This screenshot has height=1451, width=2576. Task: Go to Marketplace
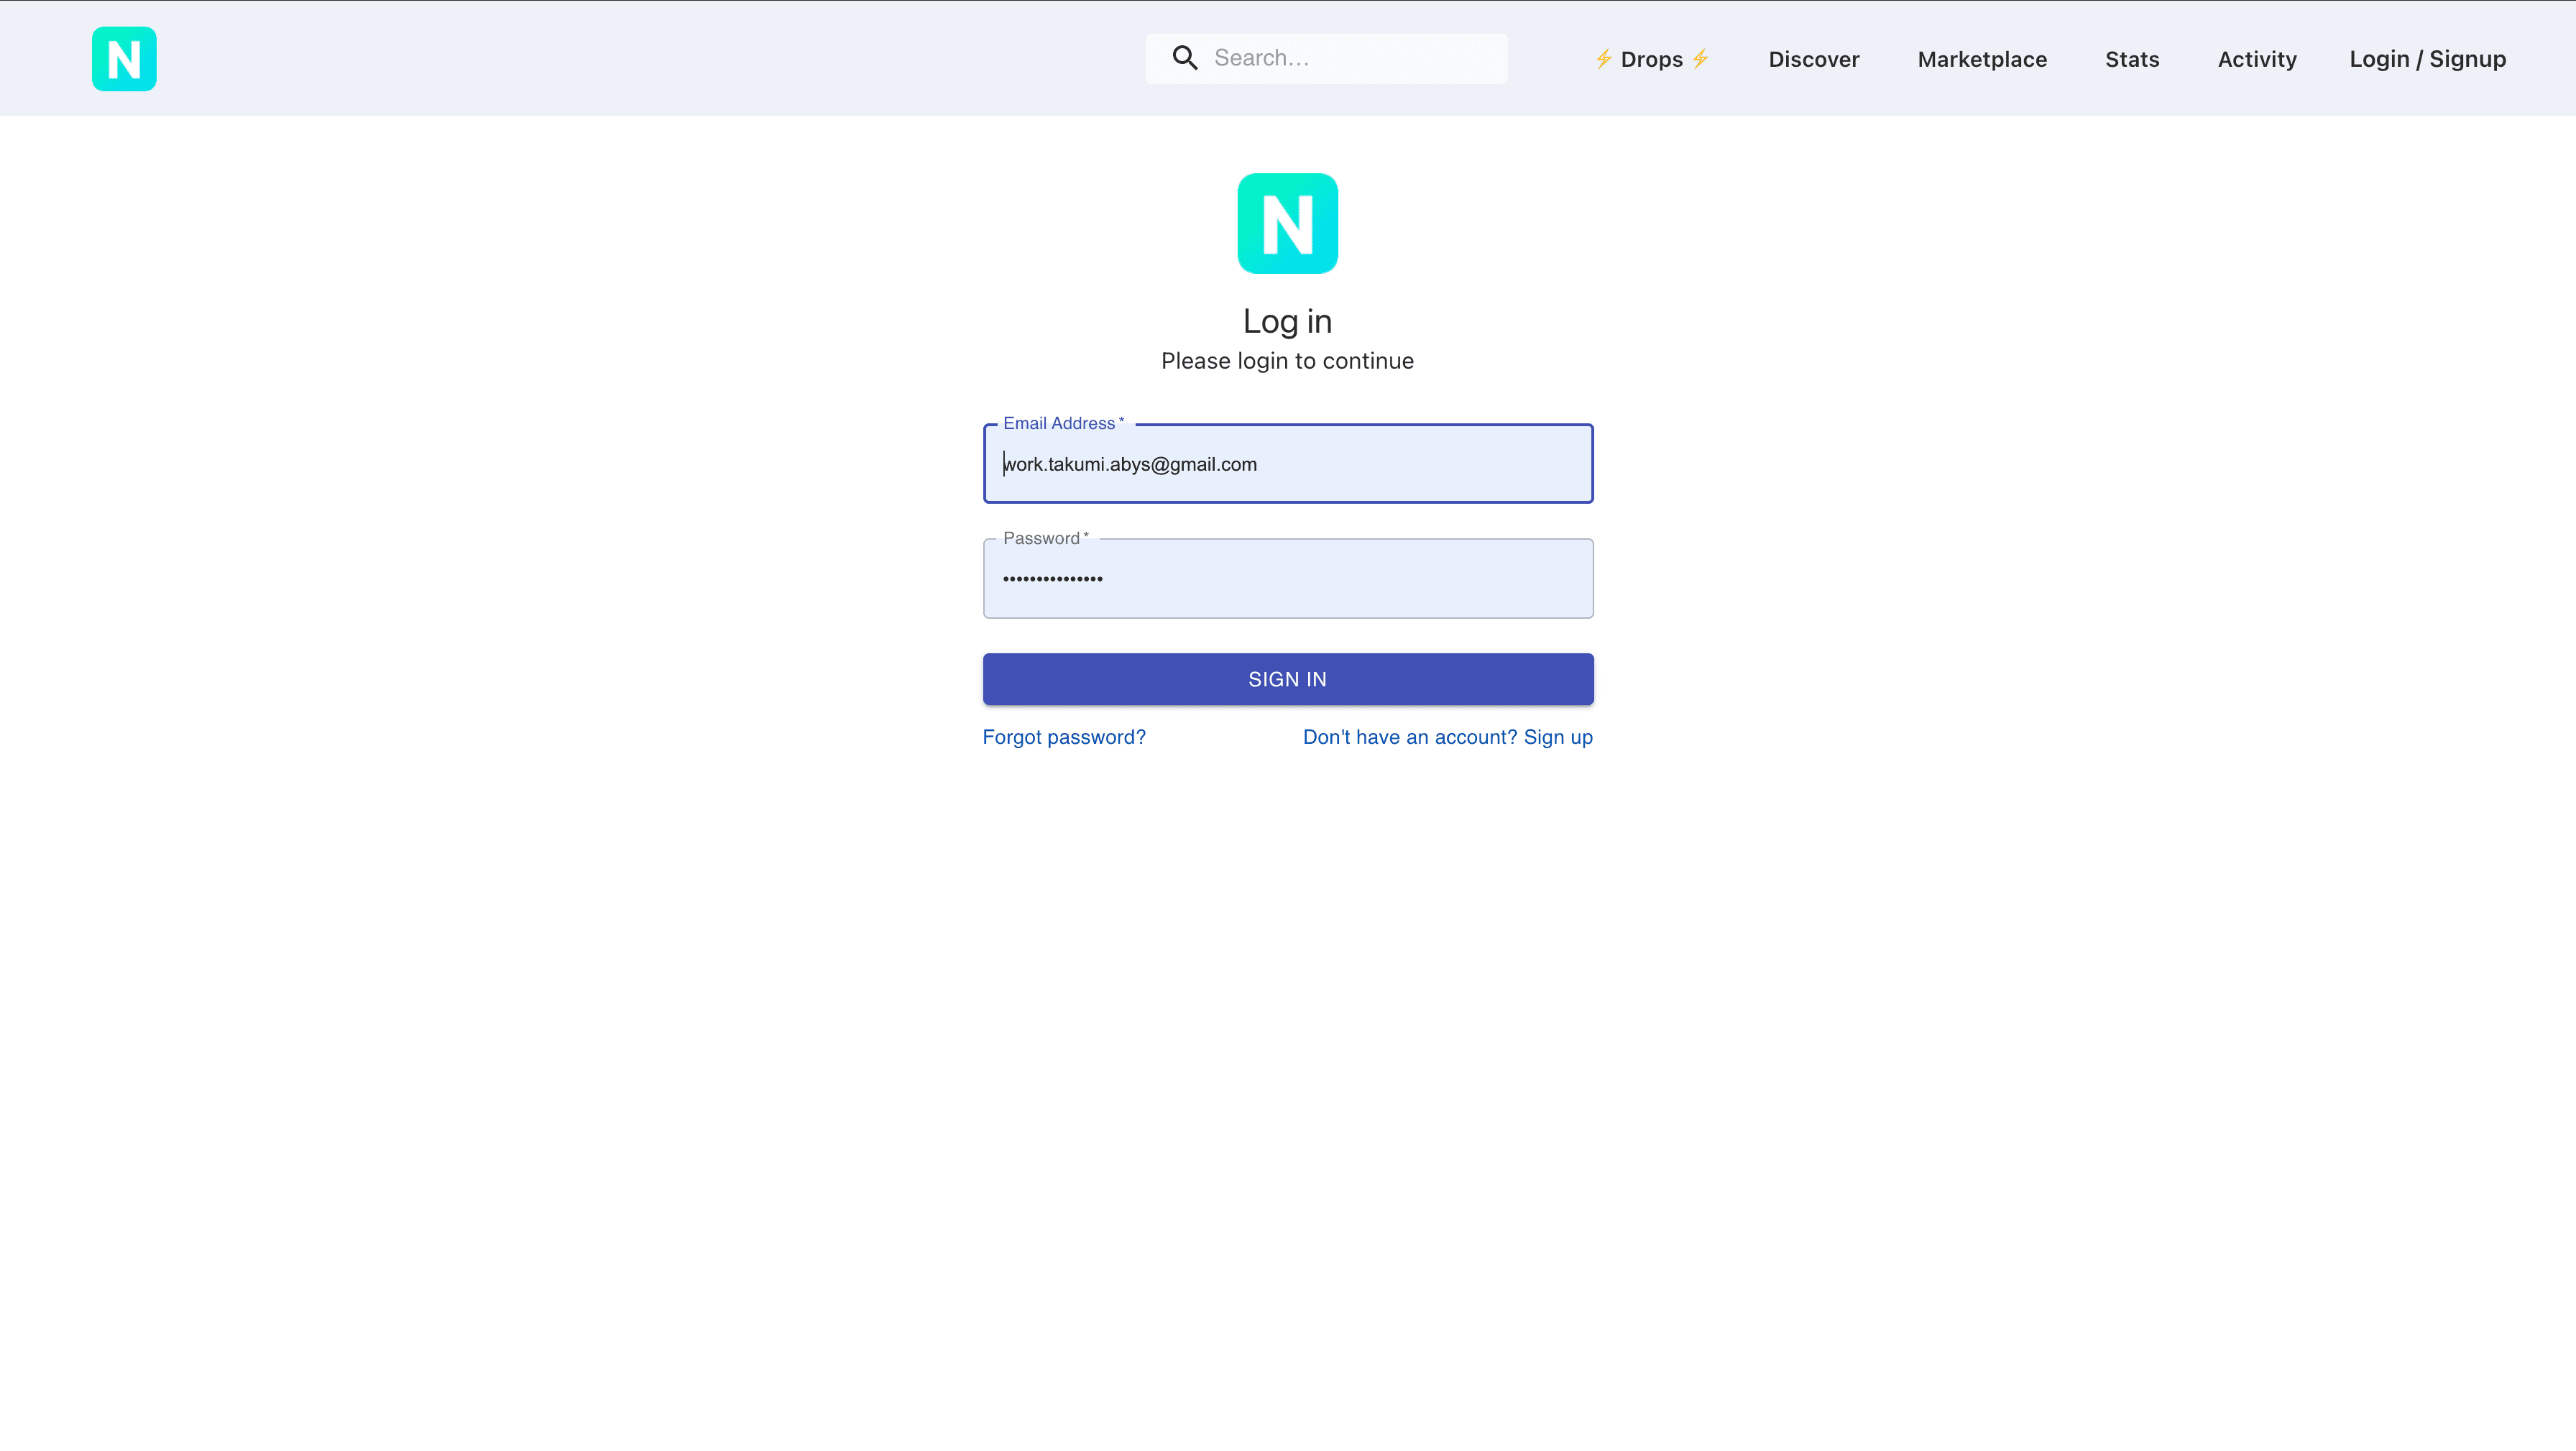click(1982, 59)
